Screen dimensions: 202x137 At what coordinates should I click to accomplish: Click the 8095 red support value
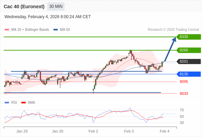click(x=184, y=82)
